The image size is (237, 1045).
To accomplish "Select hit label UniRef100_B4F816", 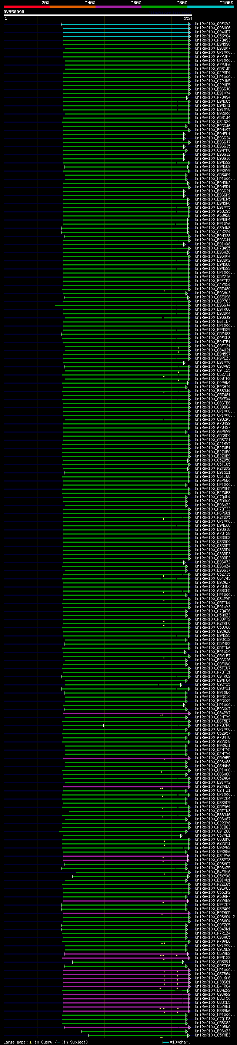I will 213,872.
